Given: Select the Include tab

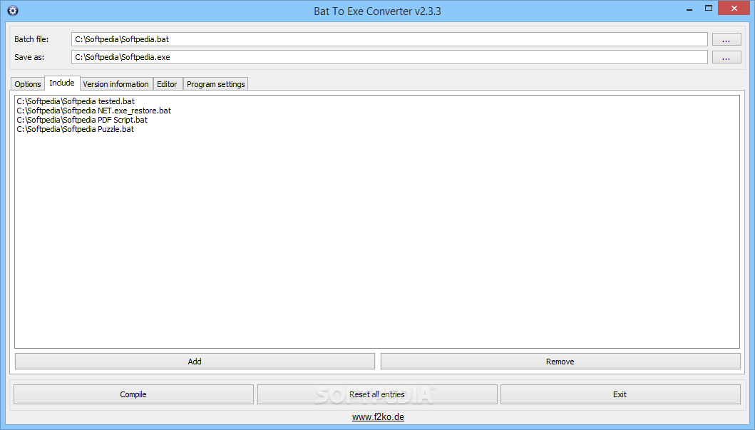Looking at the screenshot, I should pyautogui.click(x=62, y=83).
